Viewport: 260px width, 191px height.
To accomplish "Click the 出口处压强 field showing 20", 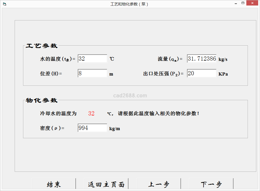I will pos(202,73).
